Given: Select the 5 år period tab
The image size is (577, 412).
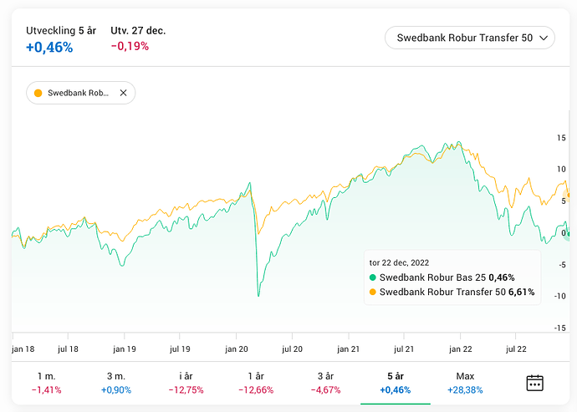Looking at the screenshot, I should coord(395,383).
